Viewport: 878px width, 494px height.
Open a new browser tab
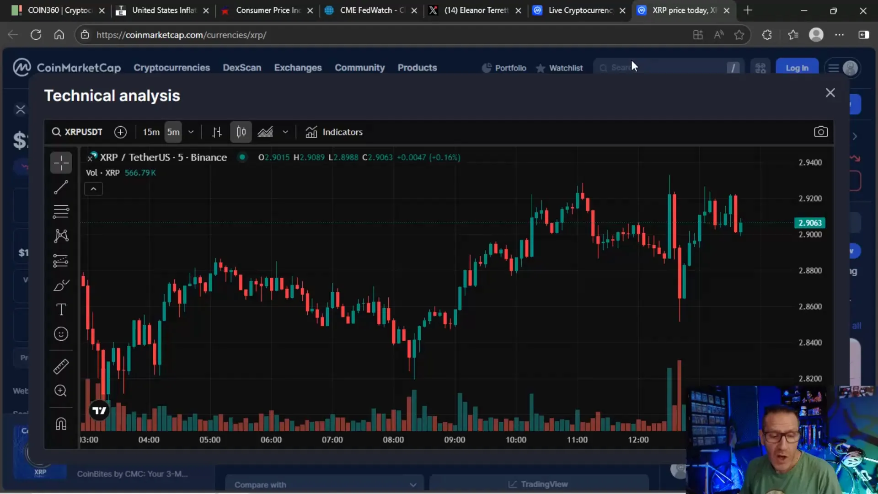point(748,10)
